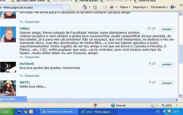The height and width of the screenshot is (115, 183).
Task: Open a new blank tab
Action: coord(66,8)
